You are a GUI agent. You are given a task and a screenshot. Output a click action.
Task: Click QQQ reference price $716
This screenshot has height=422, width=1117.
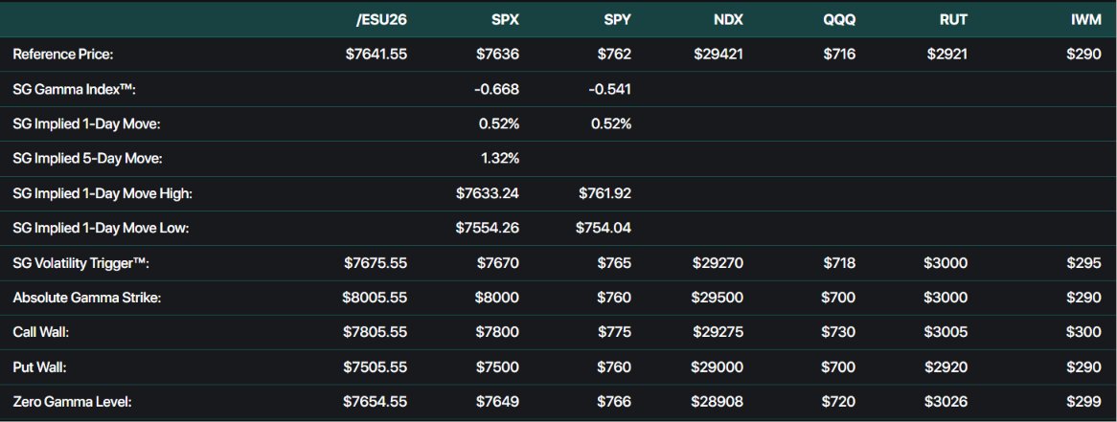click(x=839, y=55)
